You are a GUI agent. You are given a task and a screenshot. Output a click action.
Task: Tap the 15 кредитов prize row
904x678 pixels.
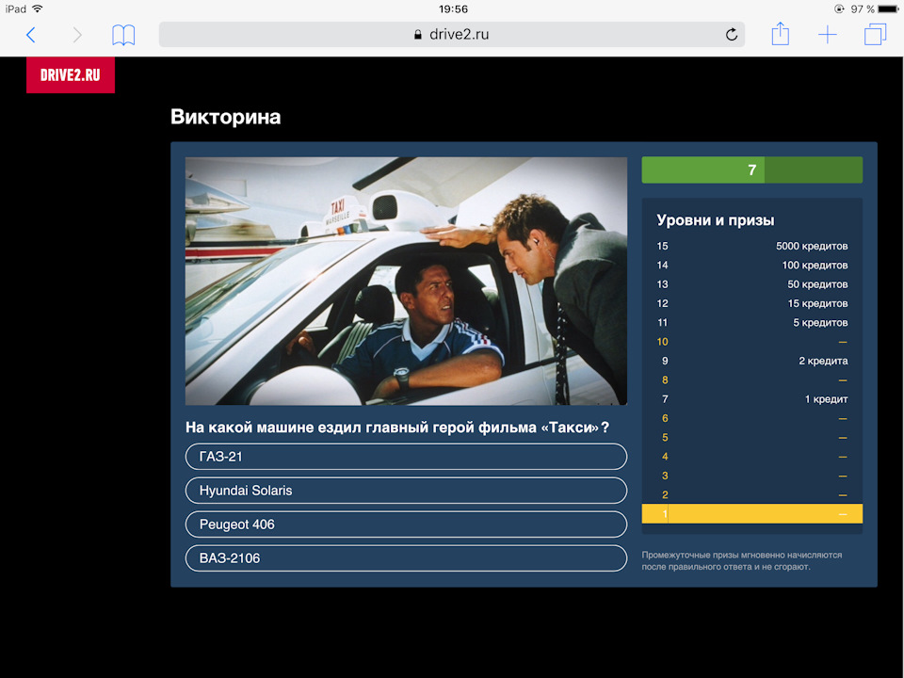point(751,303)
